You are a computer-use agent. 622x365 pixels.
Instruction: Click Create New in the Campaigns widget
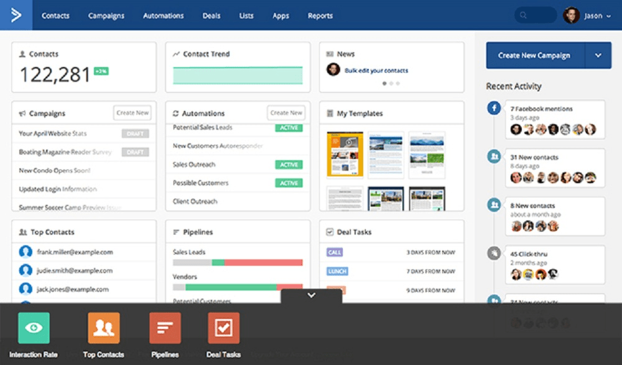[x=132, y=113]
